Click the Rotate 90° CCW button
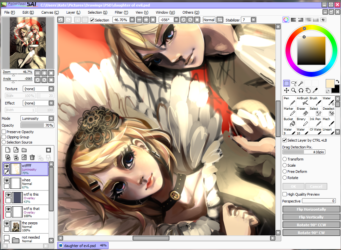 tap(311, 225)
